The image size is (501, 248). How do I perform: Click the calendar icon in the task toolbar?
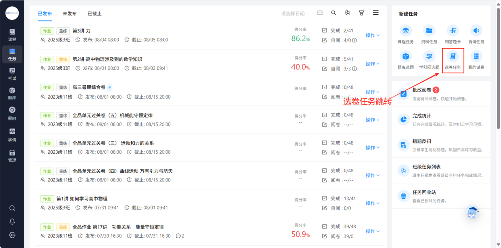[x=320, y=13]
